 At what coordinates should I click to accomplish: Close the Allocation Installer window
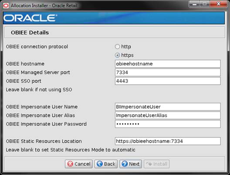[x=219, y=4]
